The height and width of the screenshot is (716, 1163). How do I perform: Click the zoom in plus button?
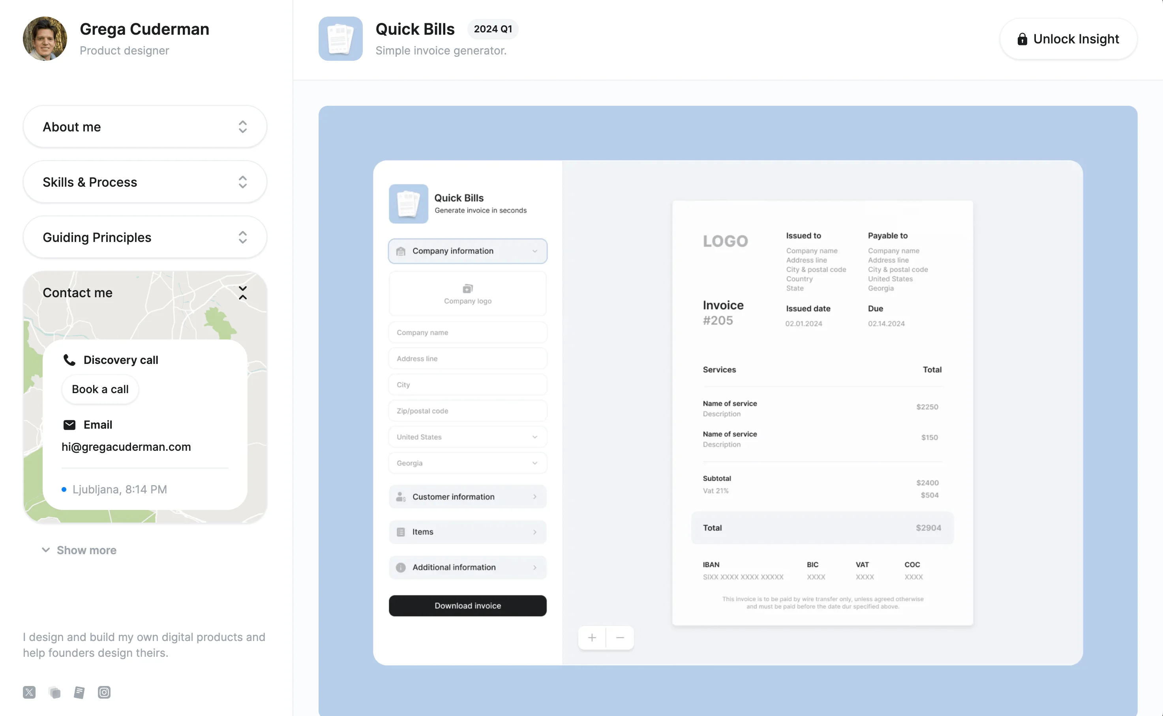coord(592,637)
